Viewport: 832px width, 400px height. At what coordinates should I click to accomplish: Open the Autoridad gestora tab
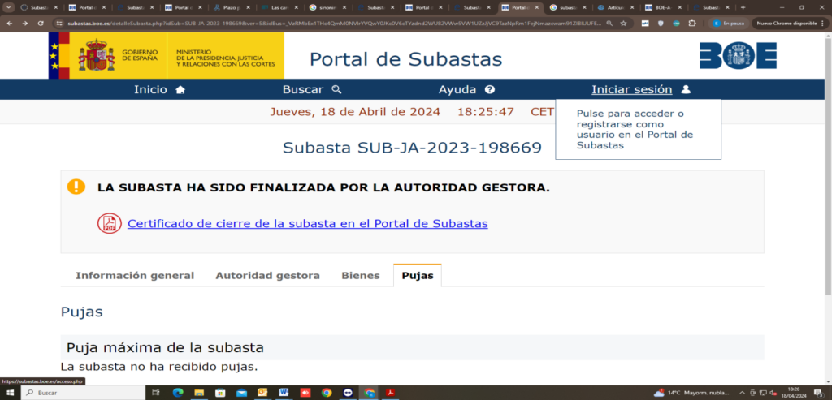point(267,276)
